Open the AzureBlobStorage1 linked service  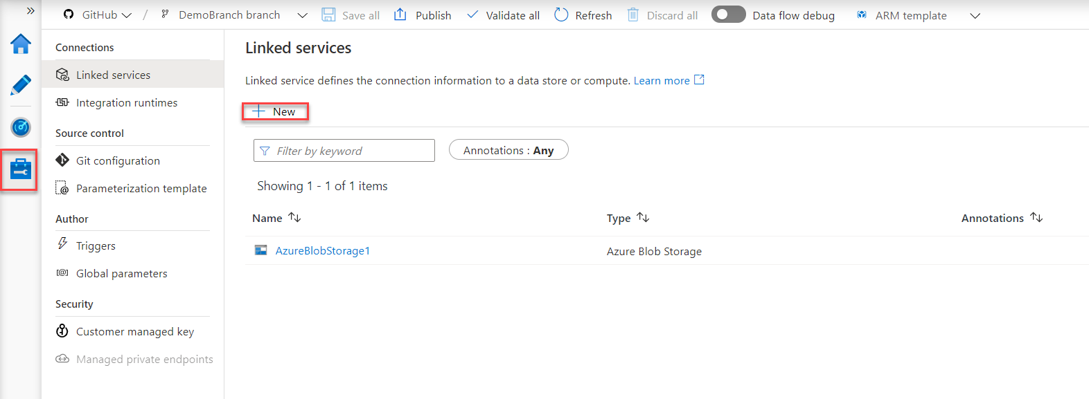pos(323,251)
